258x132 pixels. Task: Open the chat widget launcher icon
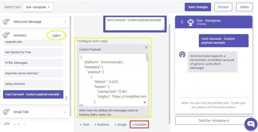tap(251, 124)
